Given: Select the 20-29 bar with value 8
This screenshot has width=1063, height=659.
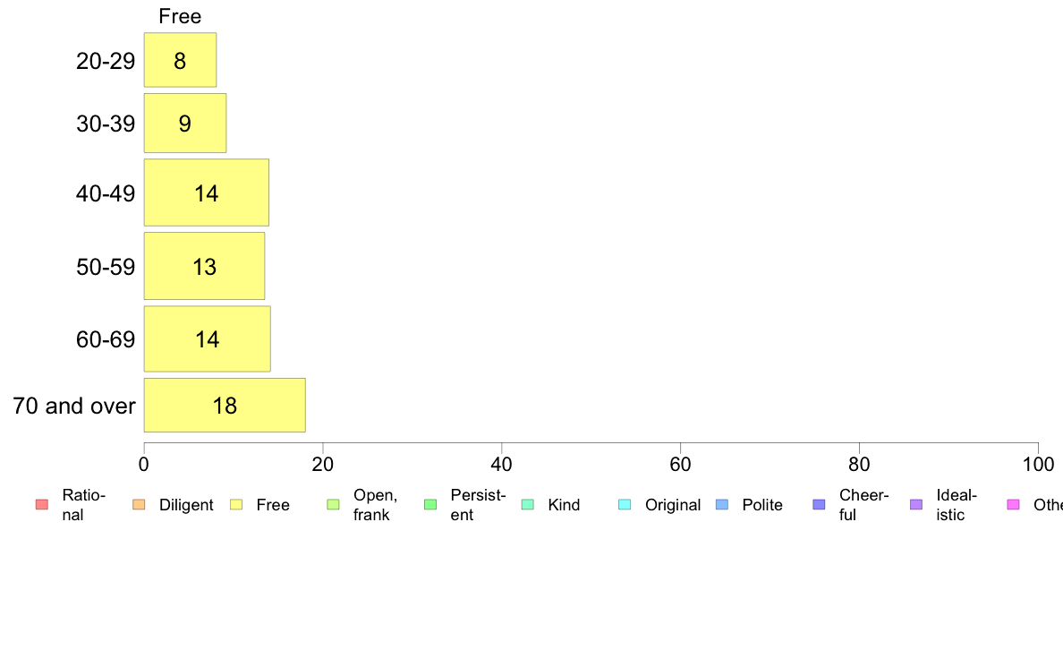Looking at the screenshot, I should coord(181,60).
